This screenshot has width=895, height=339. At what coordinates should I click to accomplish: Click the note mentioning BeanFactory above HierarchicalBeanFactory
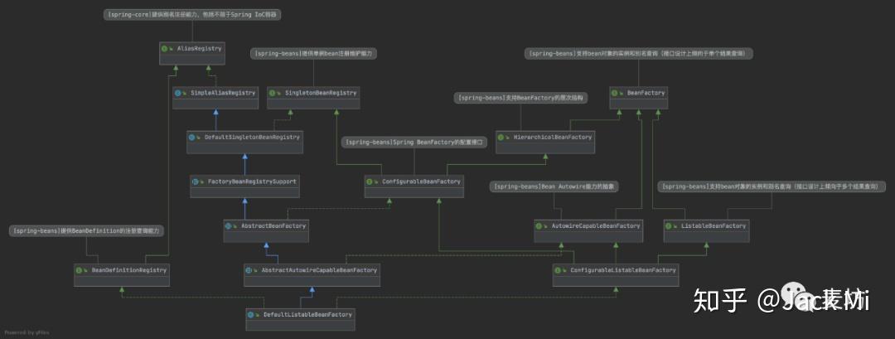coord(520,98)
